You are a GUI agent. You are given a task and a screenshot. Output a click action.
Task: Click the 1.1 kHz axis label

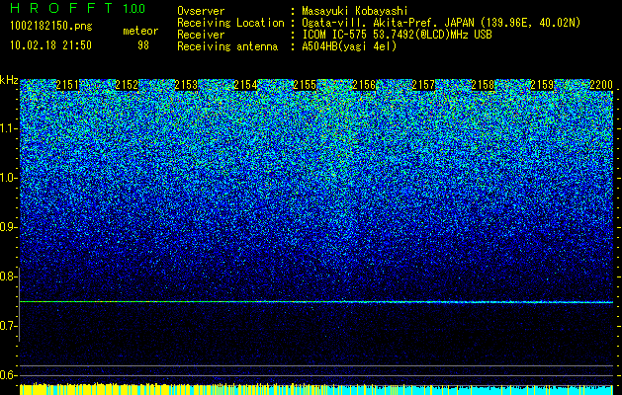[8, 128]
